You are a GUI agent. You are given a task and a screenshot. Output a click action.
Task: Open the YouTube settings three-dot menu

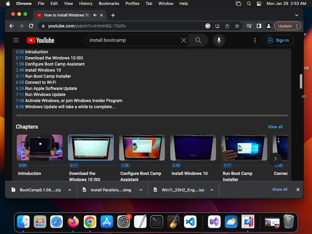(255, 40)
